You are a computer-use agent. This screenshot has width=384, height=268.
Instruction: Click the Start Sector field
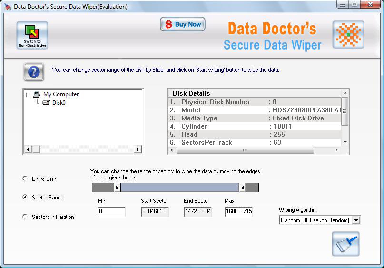click(155, 212)
